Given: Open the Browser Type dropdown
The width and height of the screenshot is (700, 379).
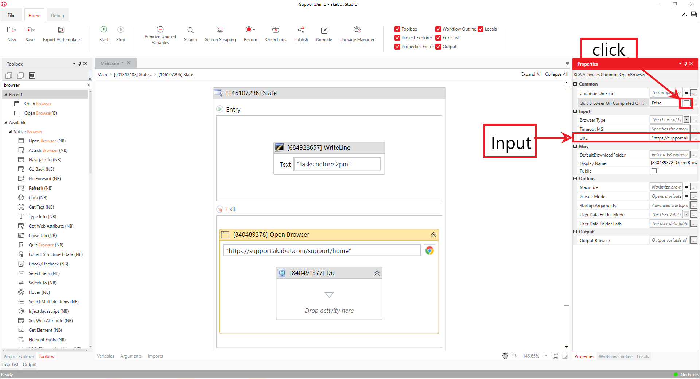Looking at the screenshot, I should click(x=687, y=120).
